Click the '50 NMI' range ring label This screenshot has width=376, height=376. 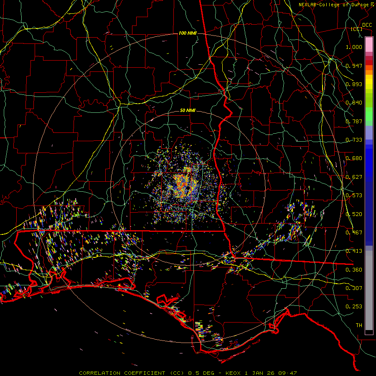188,110
